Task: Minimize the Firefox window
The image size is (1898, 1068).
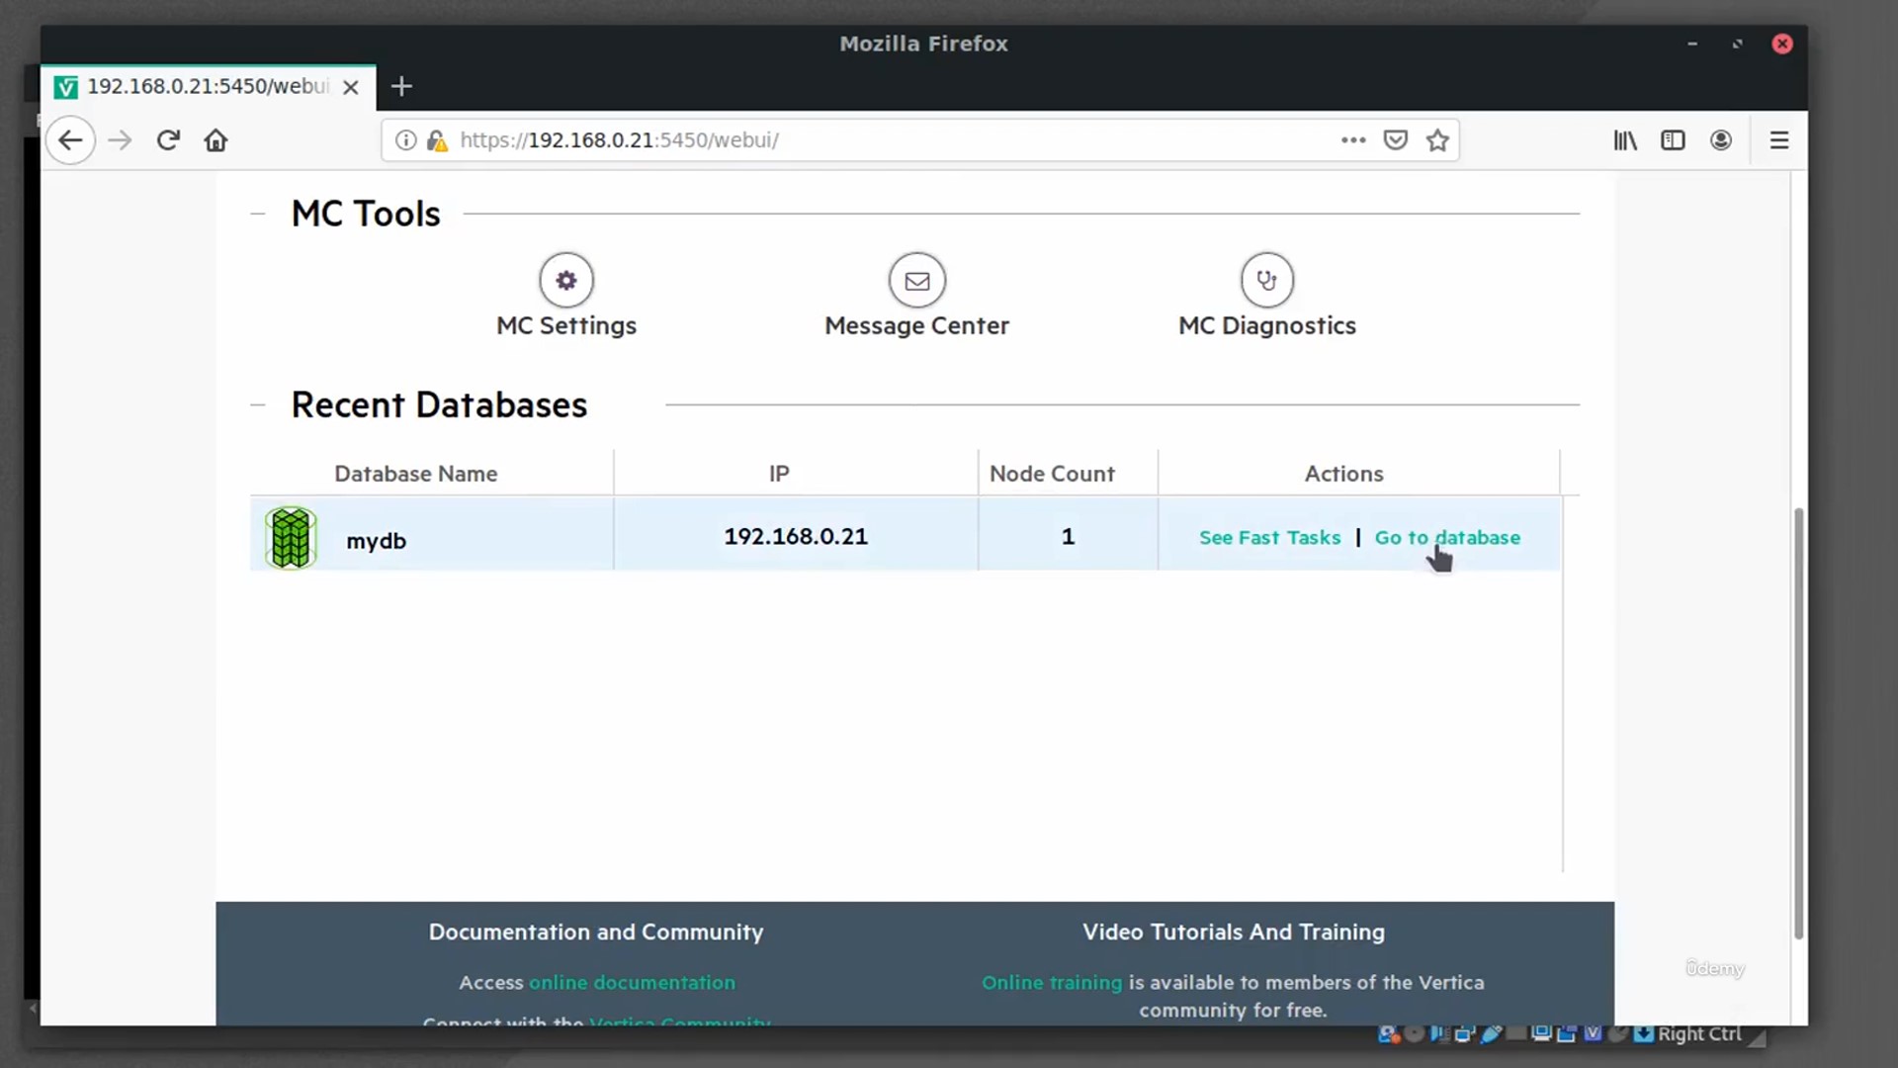Action: pos(1692,44)
